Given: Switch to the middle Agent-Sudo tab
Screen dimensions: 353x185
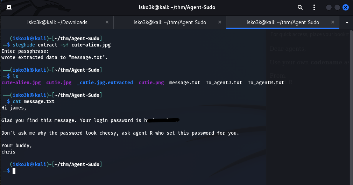Looking at the screenshot, I should coord(170,22).
